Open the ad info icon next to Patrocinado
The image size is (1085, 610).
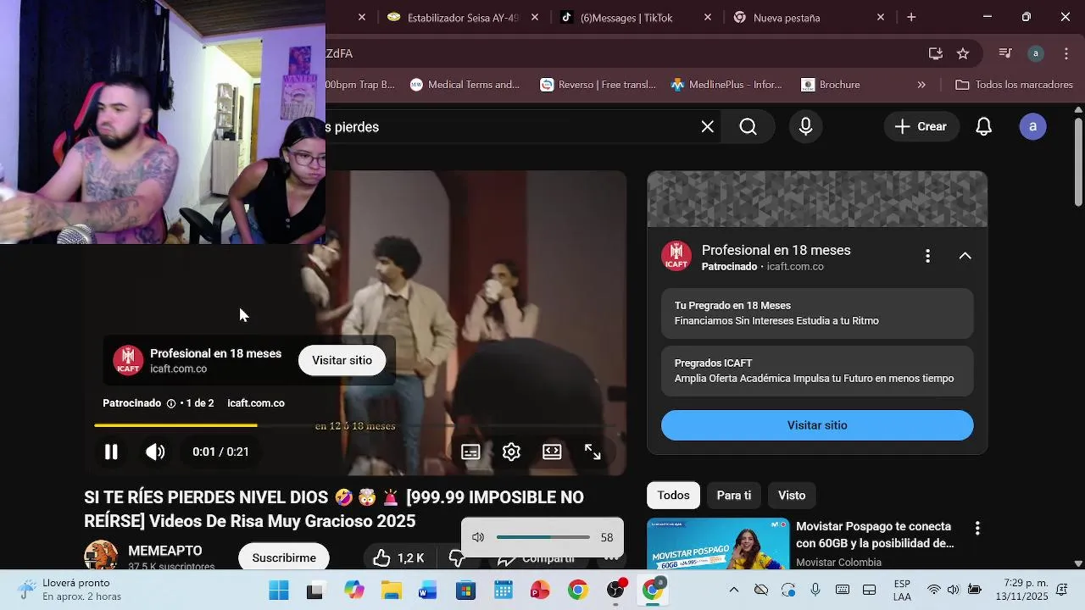pyautogui.click(x=171, y=403)
